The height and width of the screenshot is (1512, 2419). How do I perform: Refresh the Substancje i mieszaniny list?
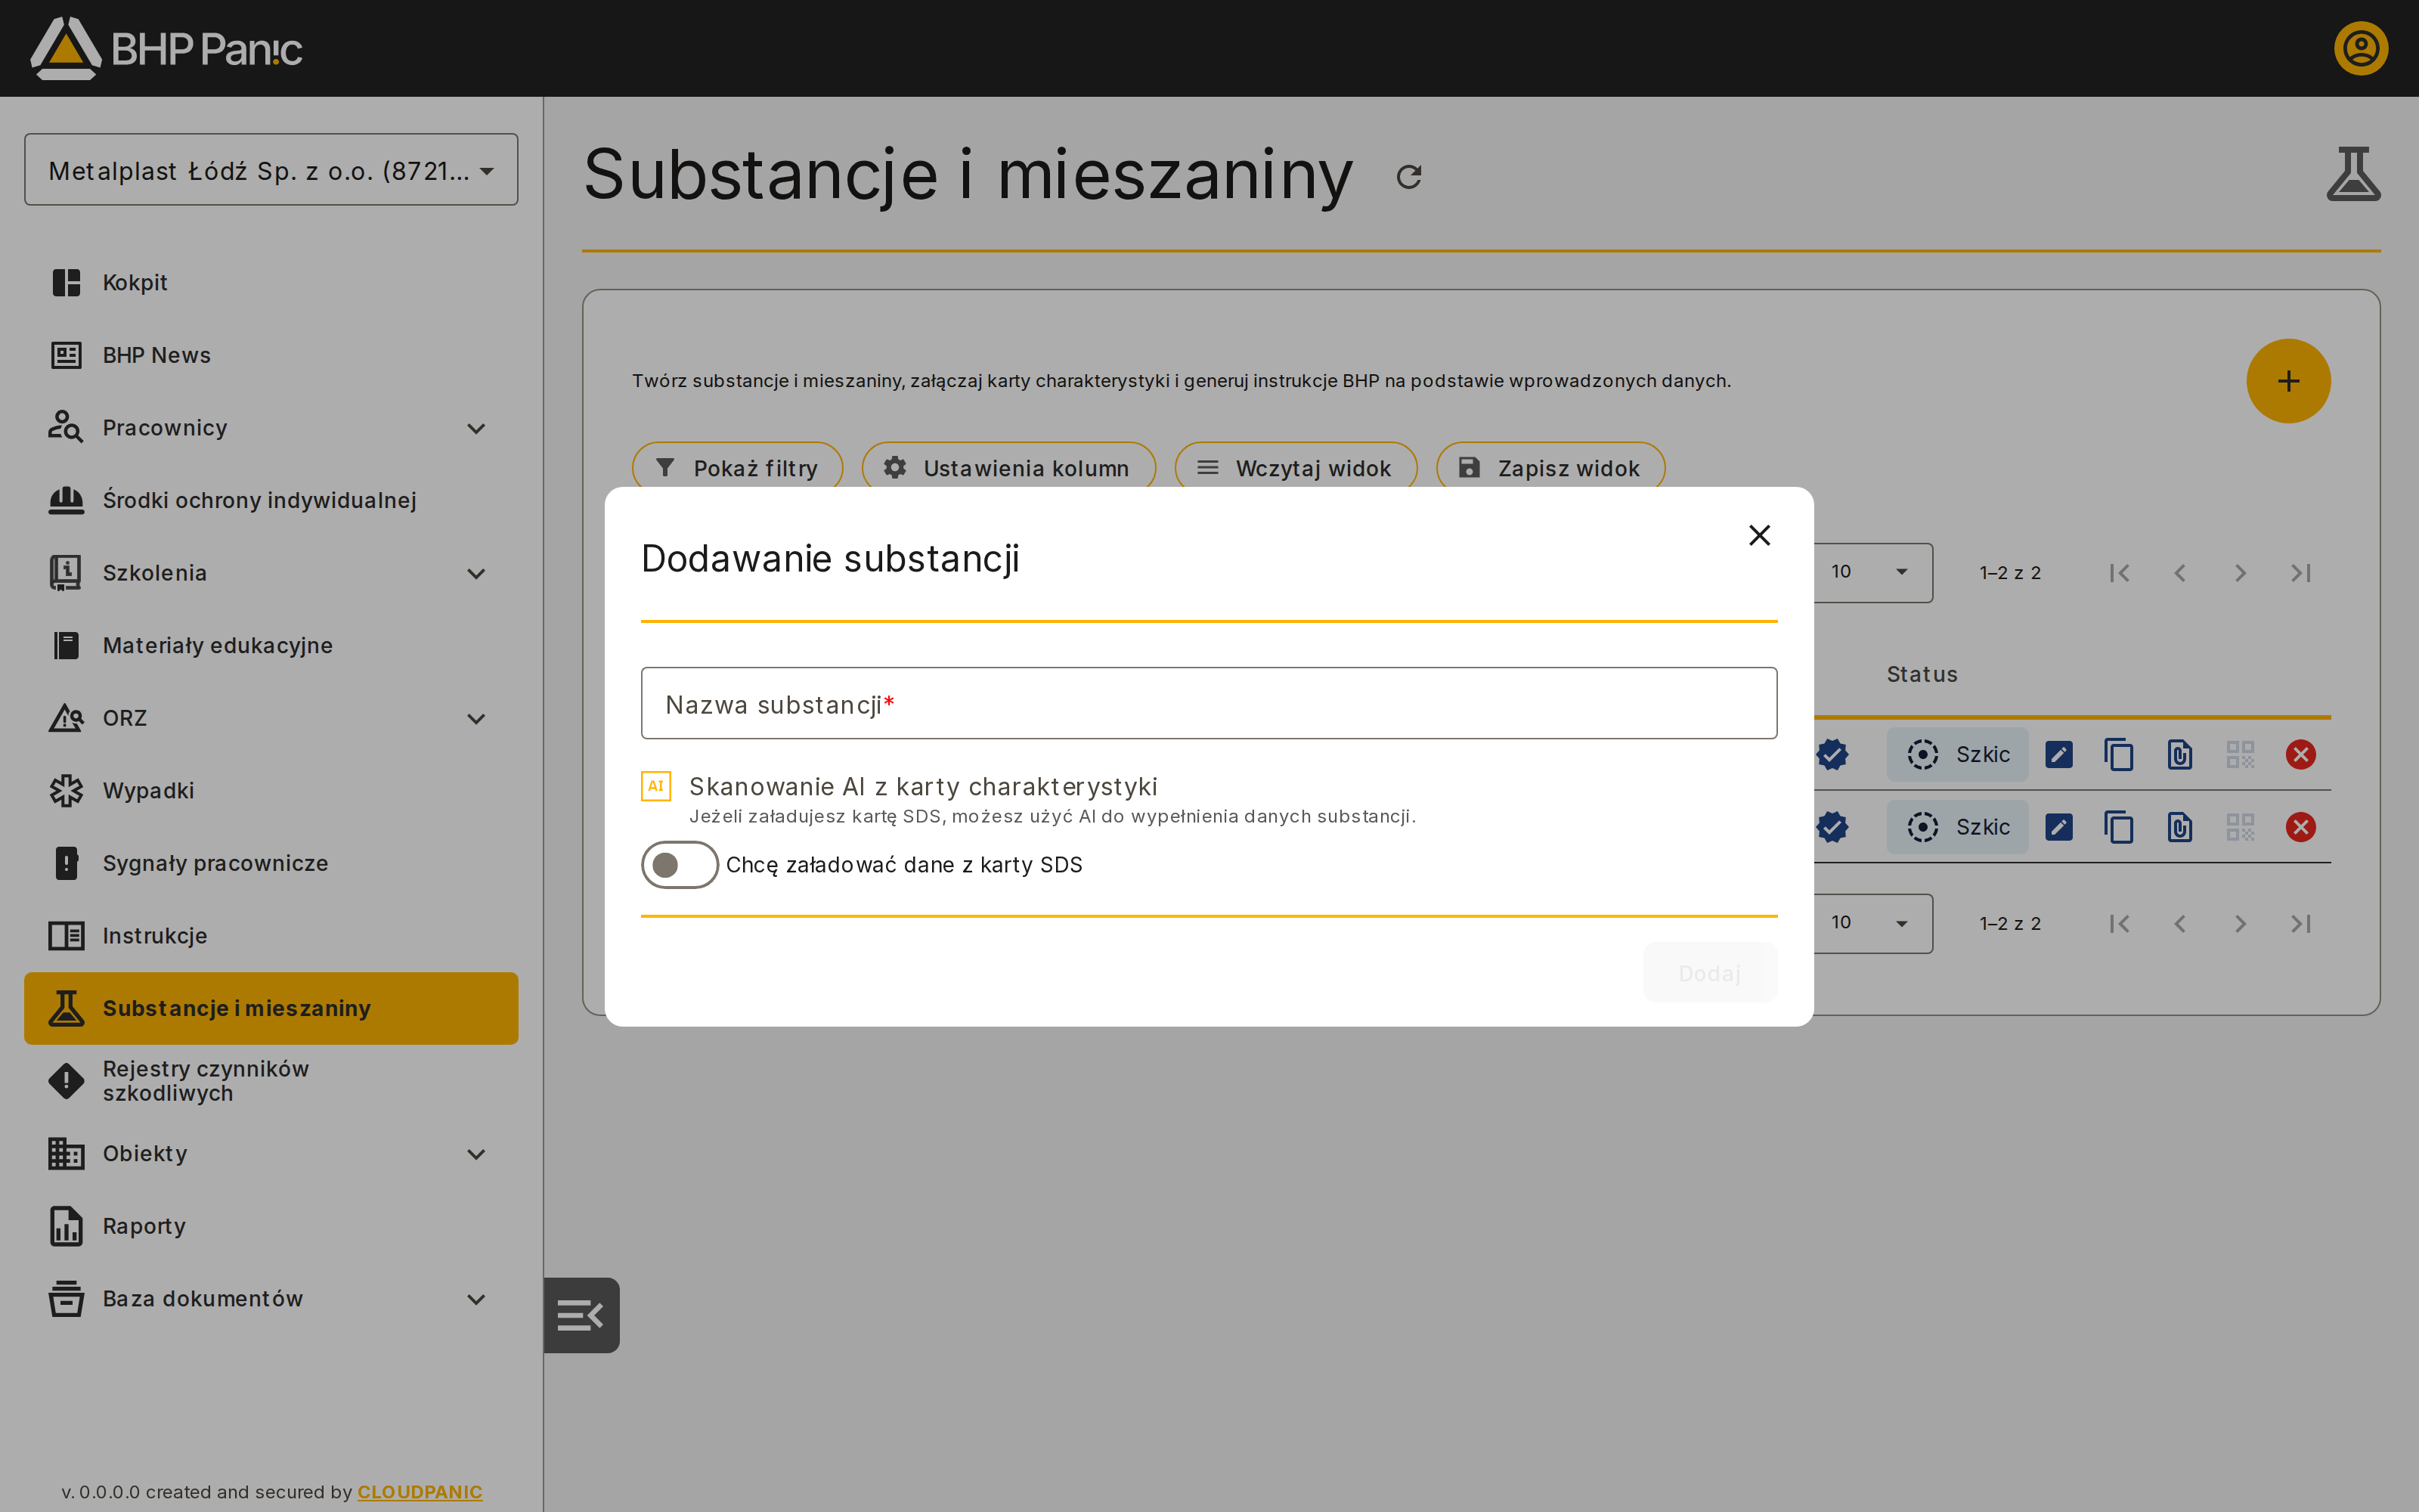click(x=1408, y=177)
